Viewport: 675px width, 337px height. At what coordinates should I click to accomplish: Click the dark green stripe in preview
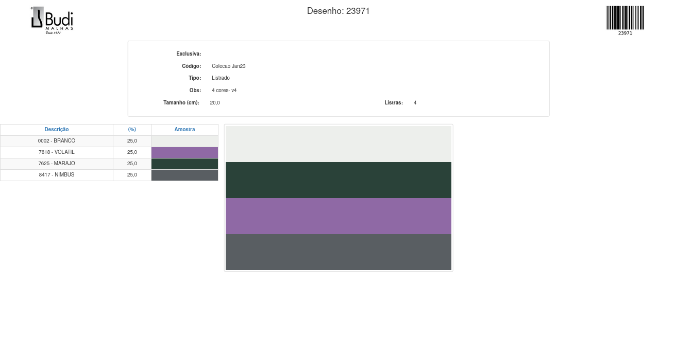339,180
